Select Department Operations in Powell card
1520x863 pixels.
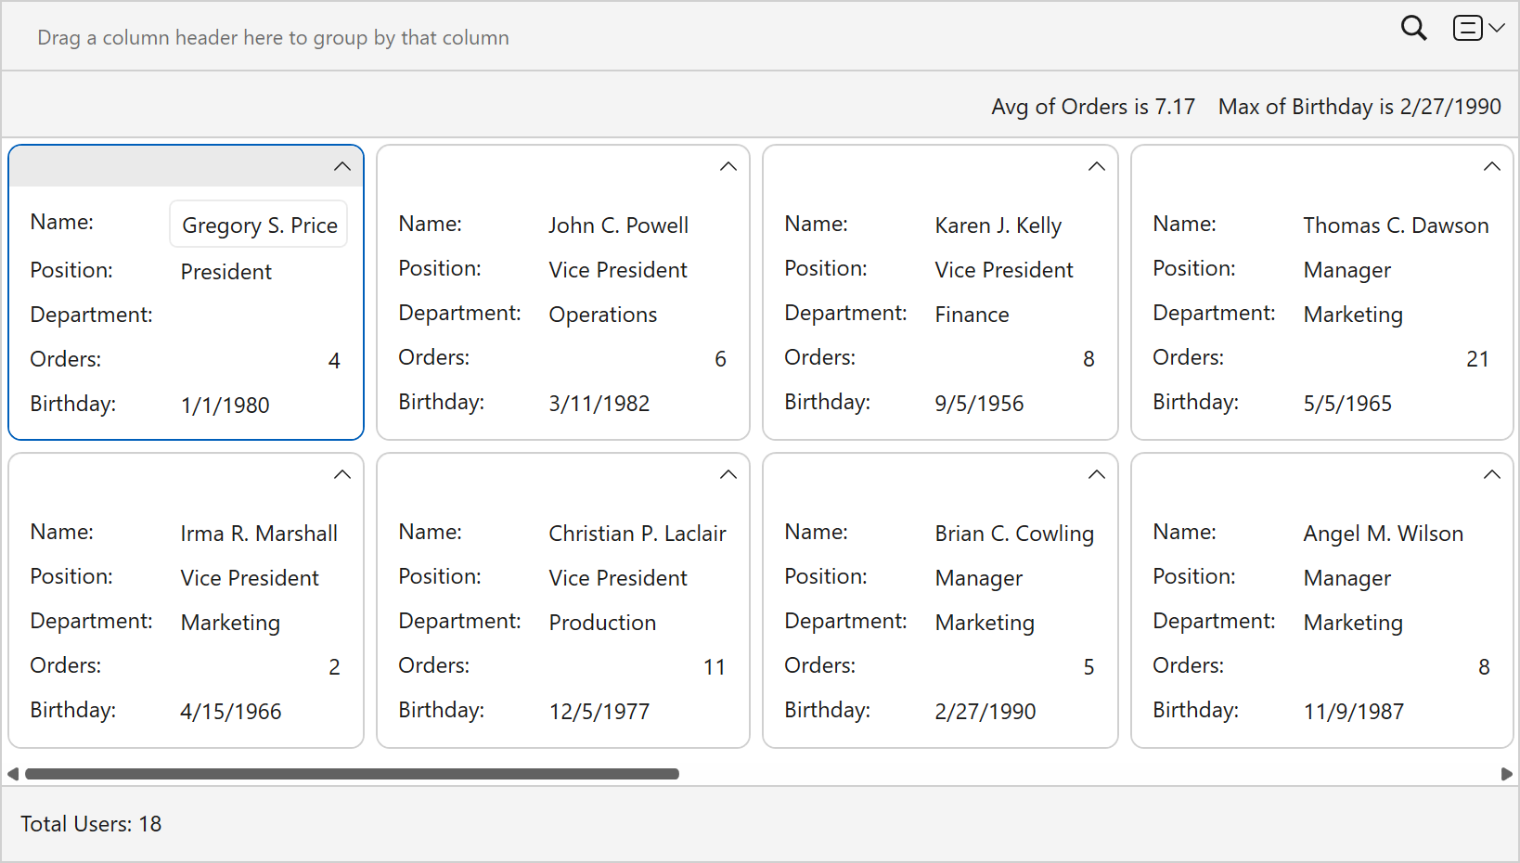pyautogui.click(x=602, y=315)
